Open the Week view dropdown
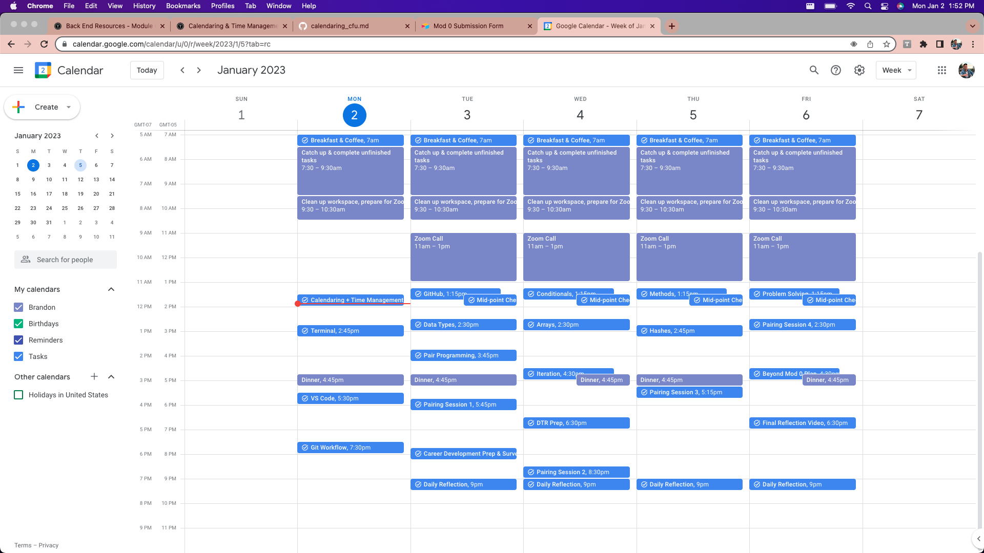The image size is (984, 553). 895,70
